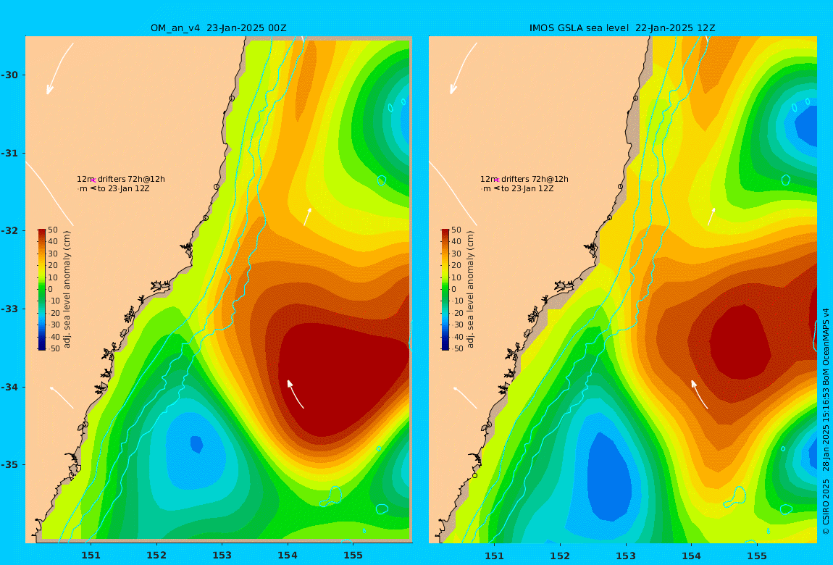Select latitude label -31 on the left axis
833x565 pixels.
click(9, 153)
